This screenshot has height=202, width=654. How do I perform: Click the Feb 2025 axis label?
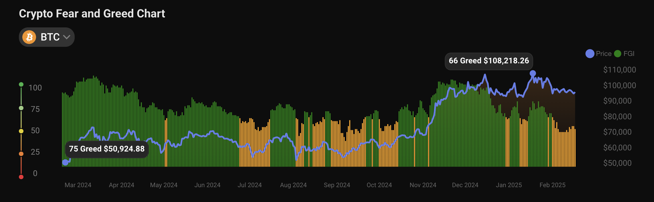[x=552, y=185]
